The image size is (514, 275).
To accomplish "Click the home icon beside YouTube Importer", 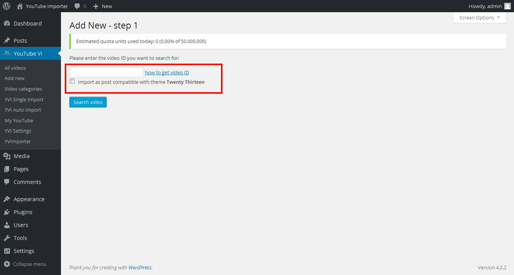I will coord(20,6).
